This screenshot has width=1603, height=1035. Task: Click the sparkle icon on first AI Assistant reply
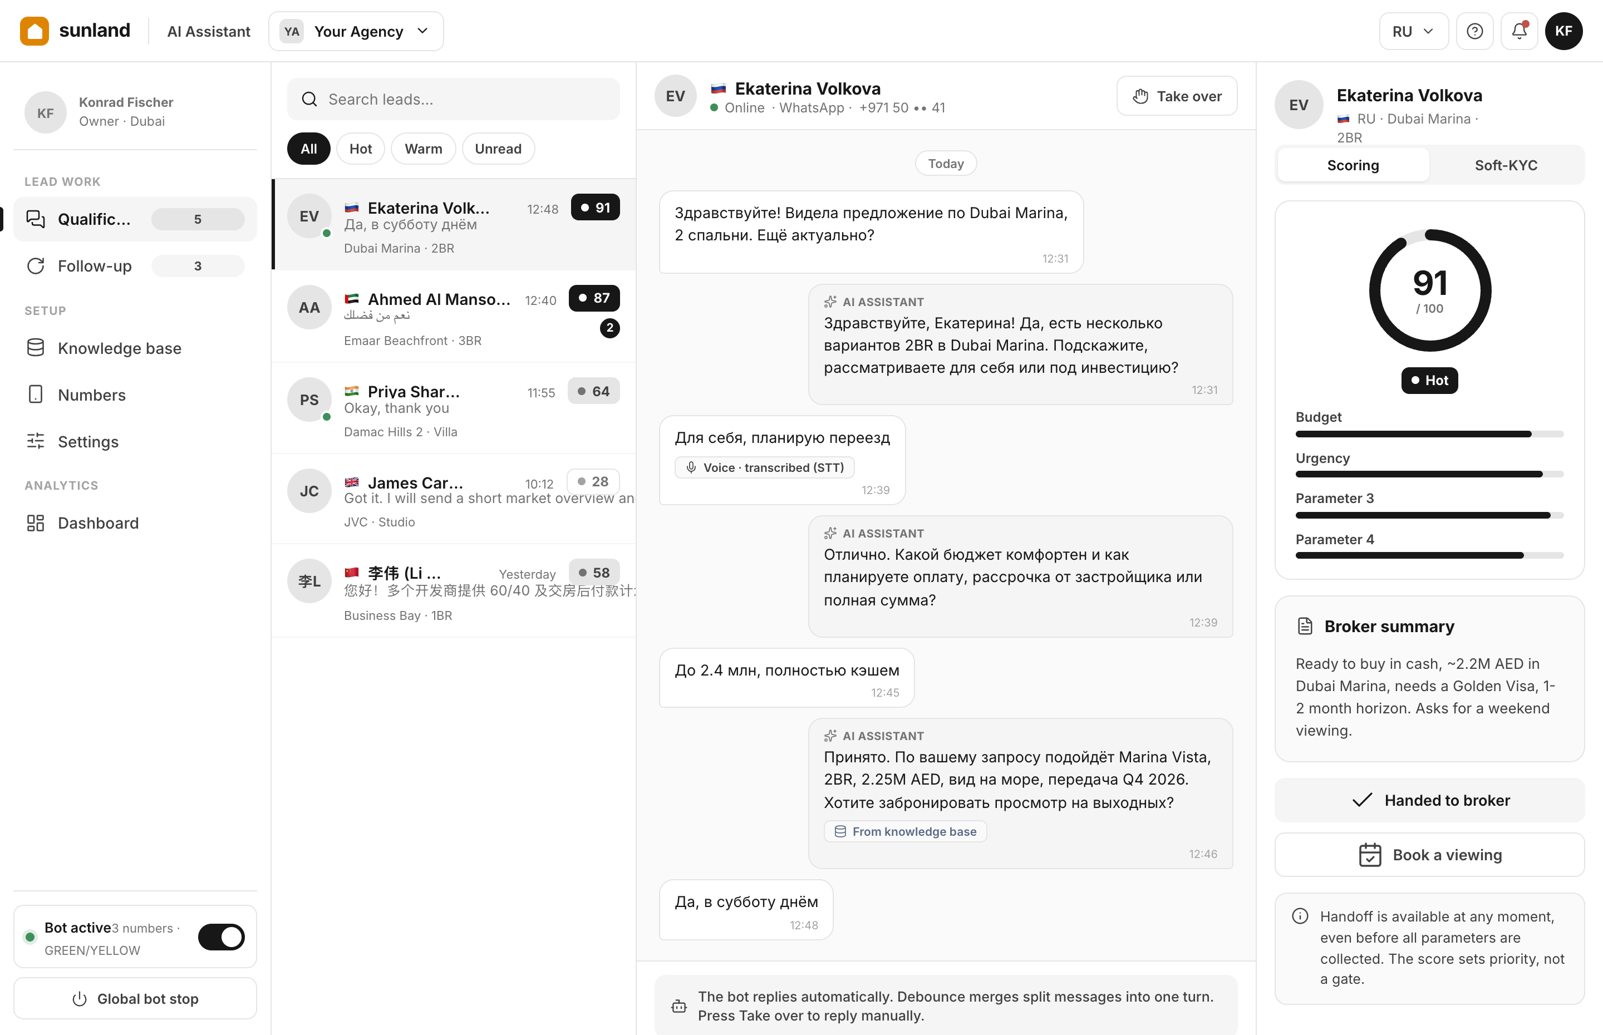pyautogui.click(x=831, y=302)
